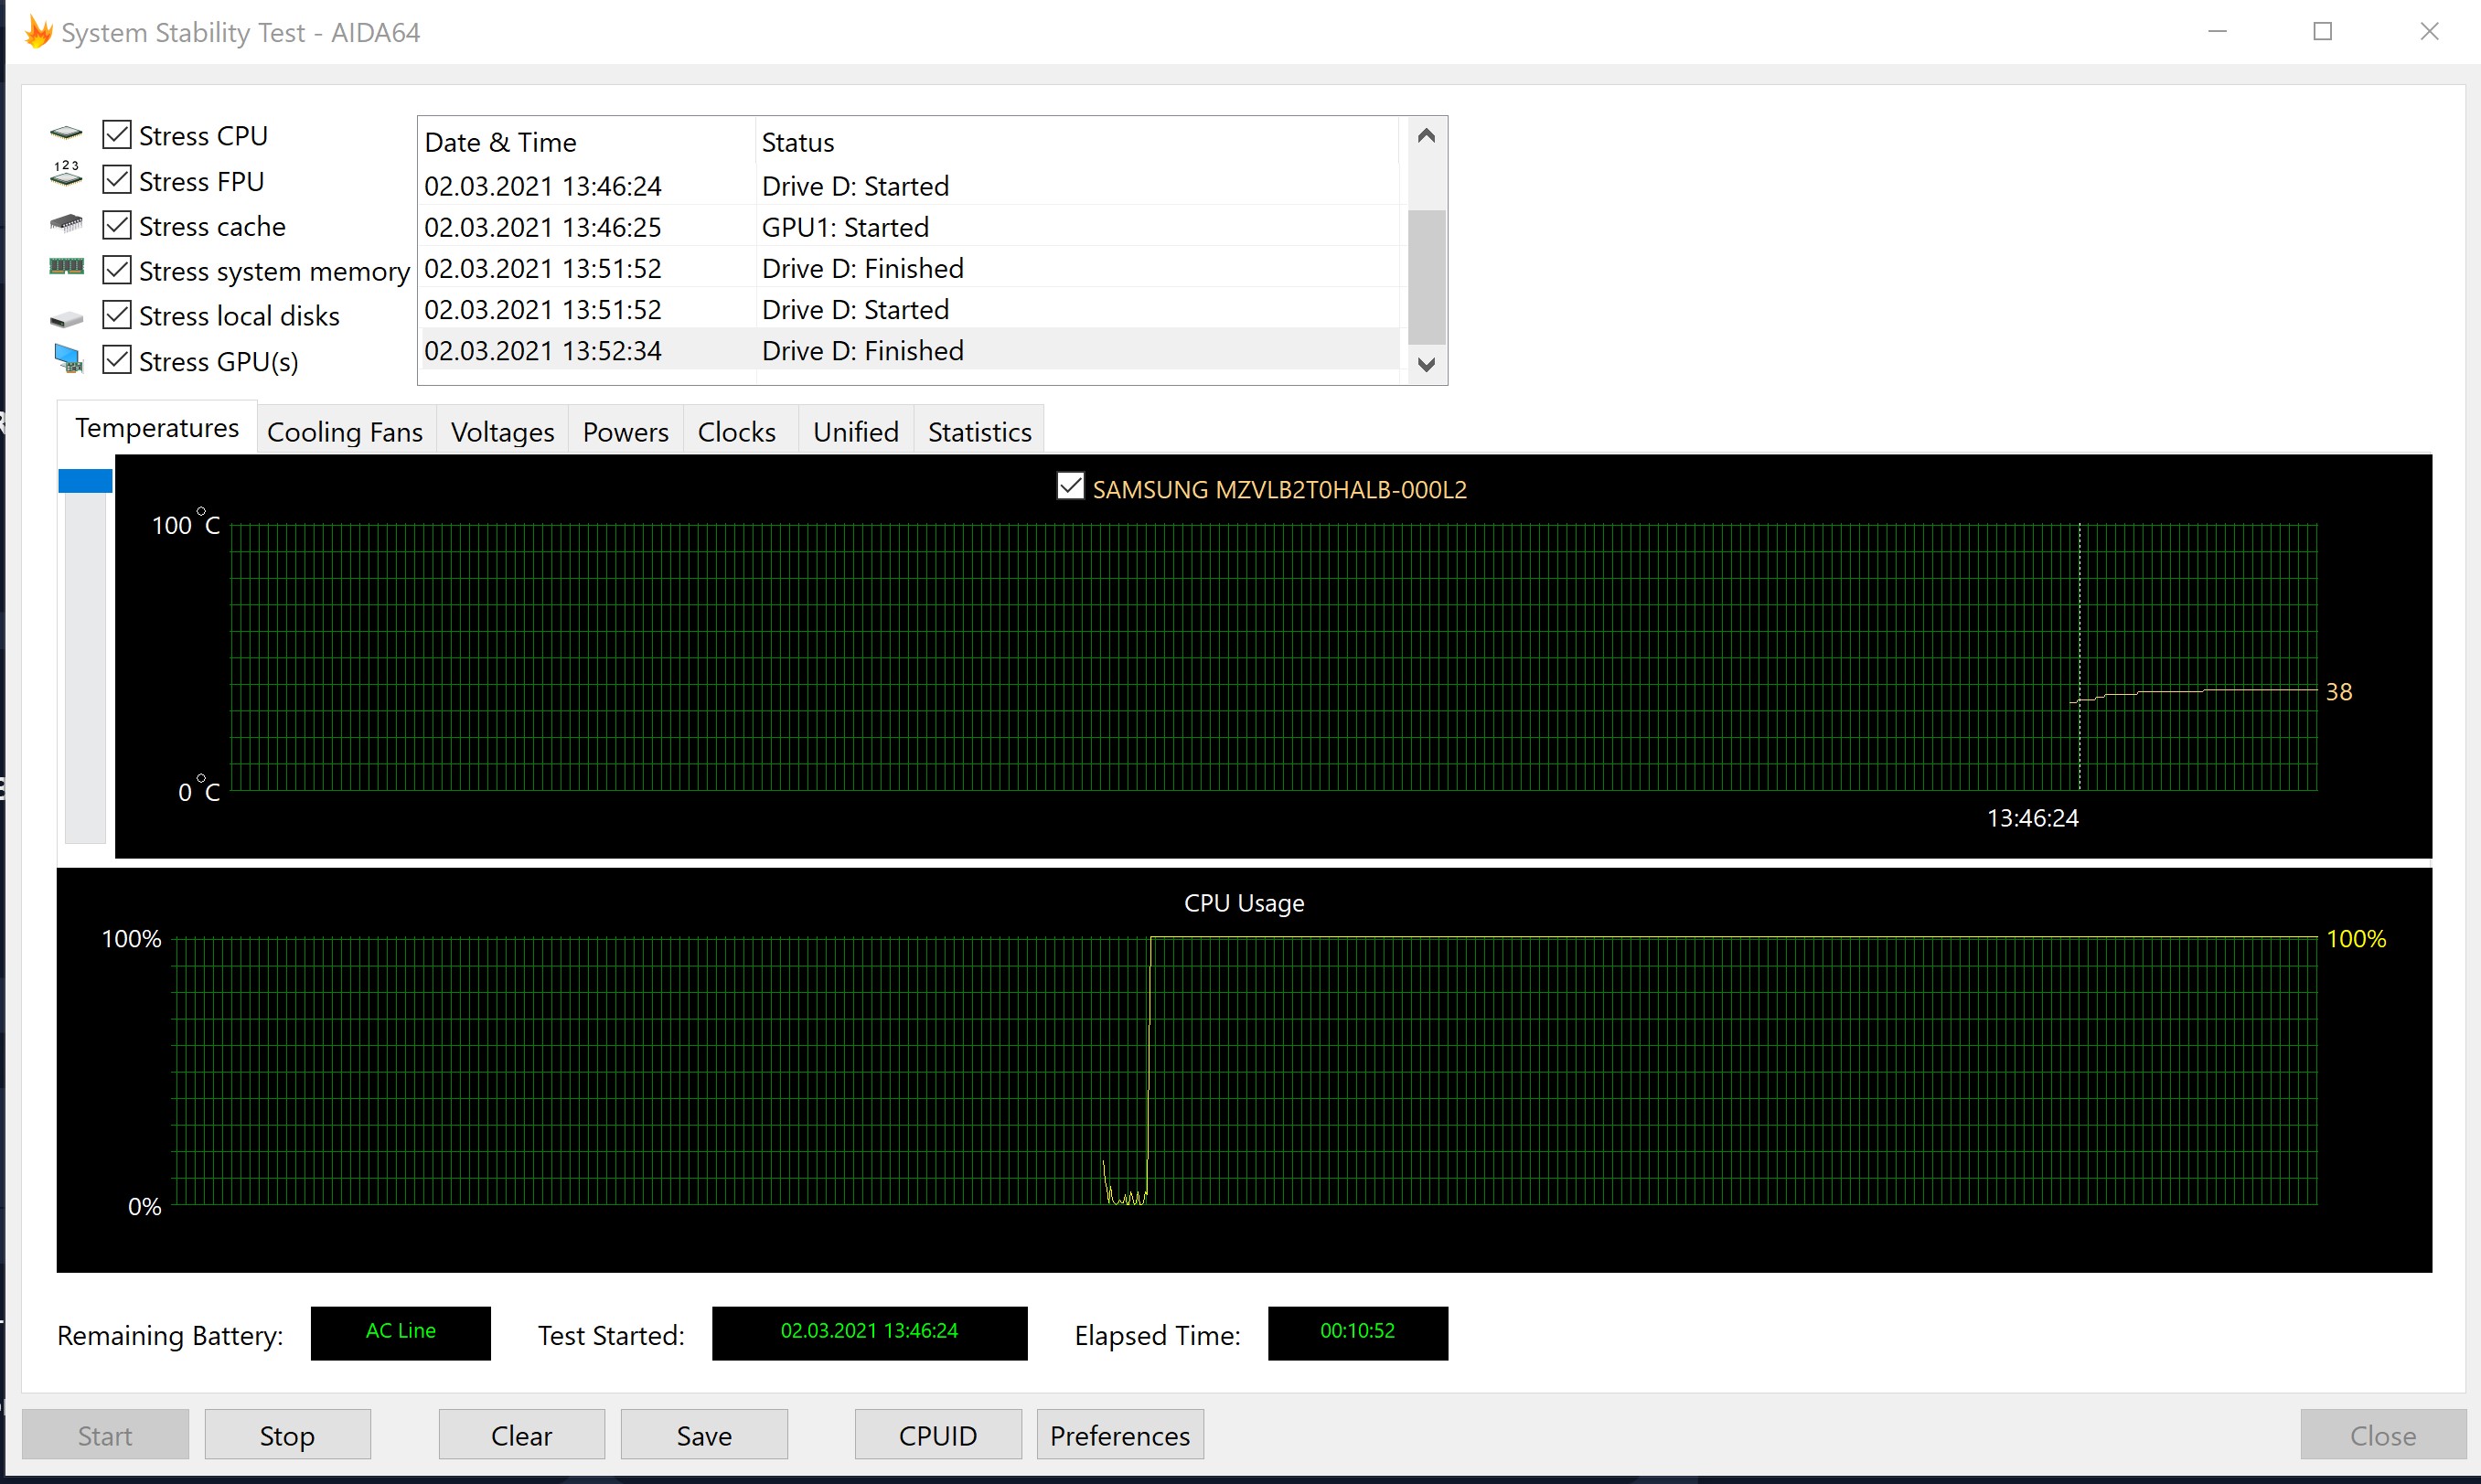Click the Clear button
The image size is (2481, 1484).
tap(522, 1435)
